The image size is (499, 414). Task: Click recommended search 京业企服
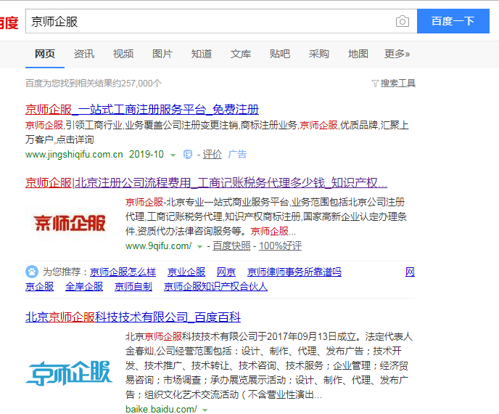pos(186,272)
